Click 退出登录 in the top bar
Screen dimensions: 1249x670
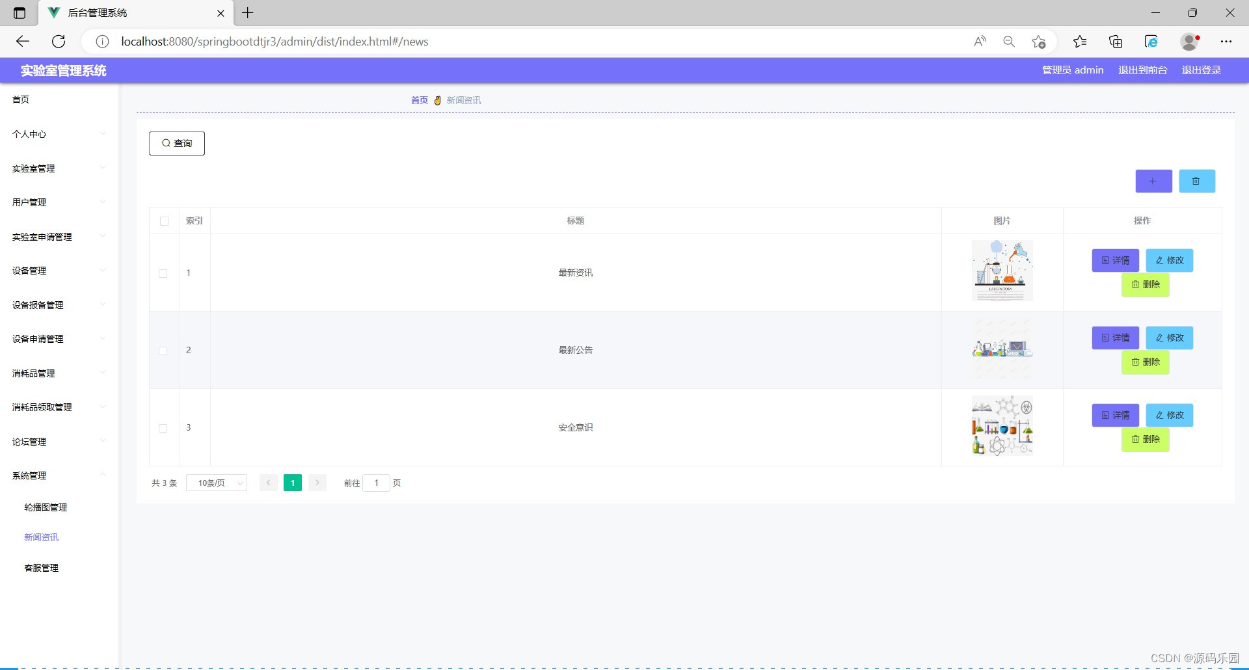pos(1202,70)
